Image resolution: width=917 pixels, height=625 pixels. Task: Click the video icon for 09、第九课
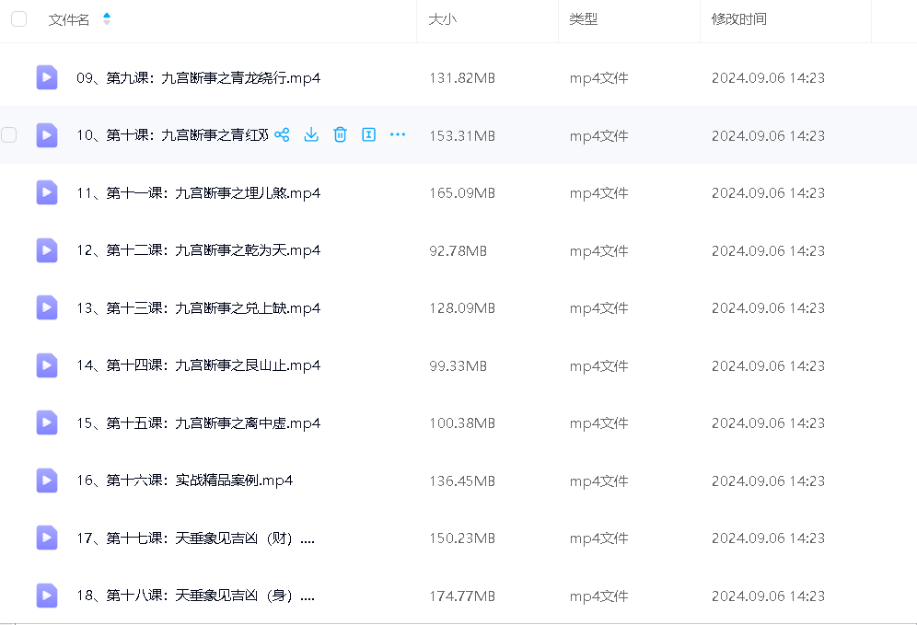point(47,77)
